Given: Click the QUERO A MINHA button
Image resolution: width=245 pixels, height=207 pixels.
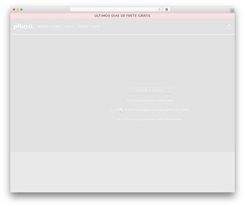Looking at the screenshot, I should [150, 91].
